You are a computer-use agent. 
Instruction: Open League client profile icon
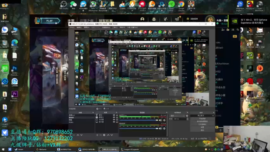(142, 19)
